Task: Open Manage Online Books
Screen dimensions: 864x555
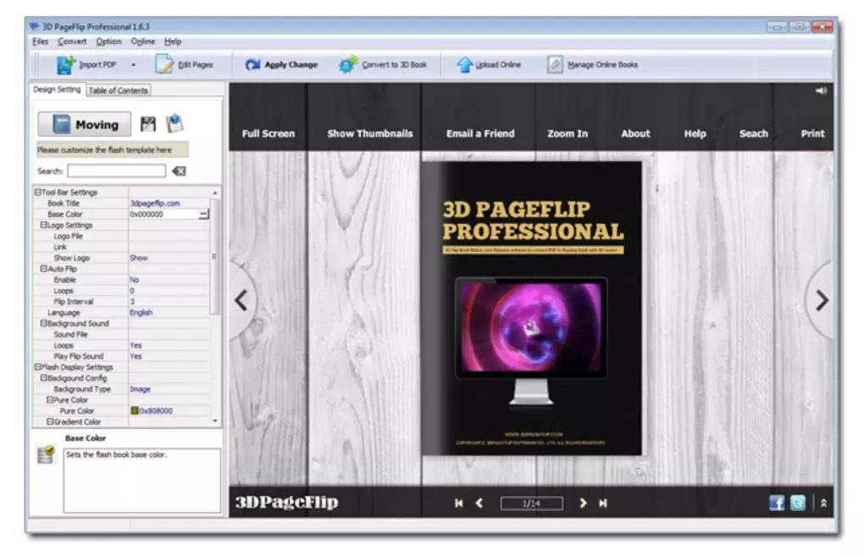Action: pyautogui.click(x=555, y=63)
